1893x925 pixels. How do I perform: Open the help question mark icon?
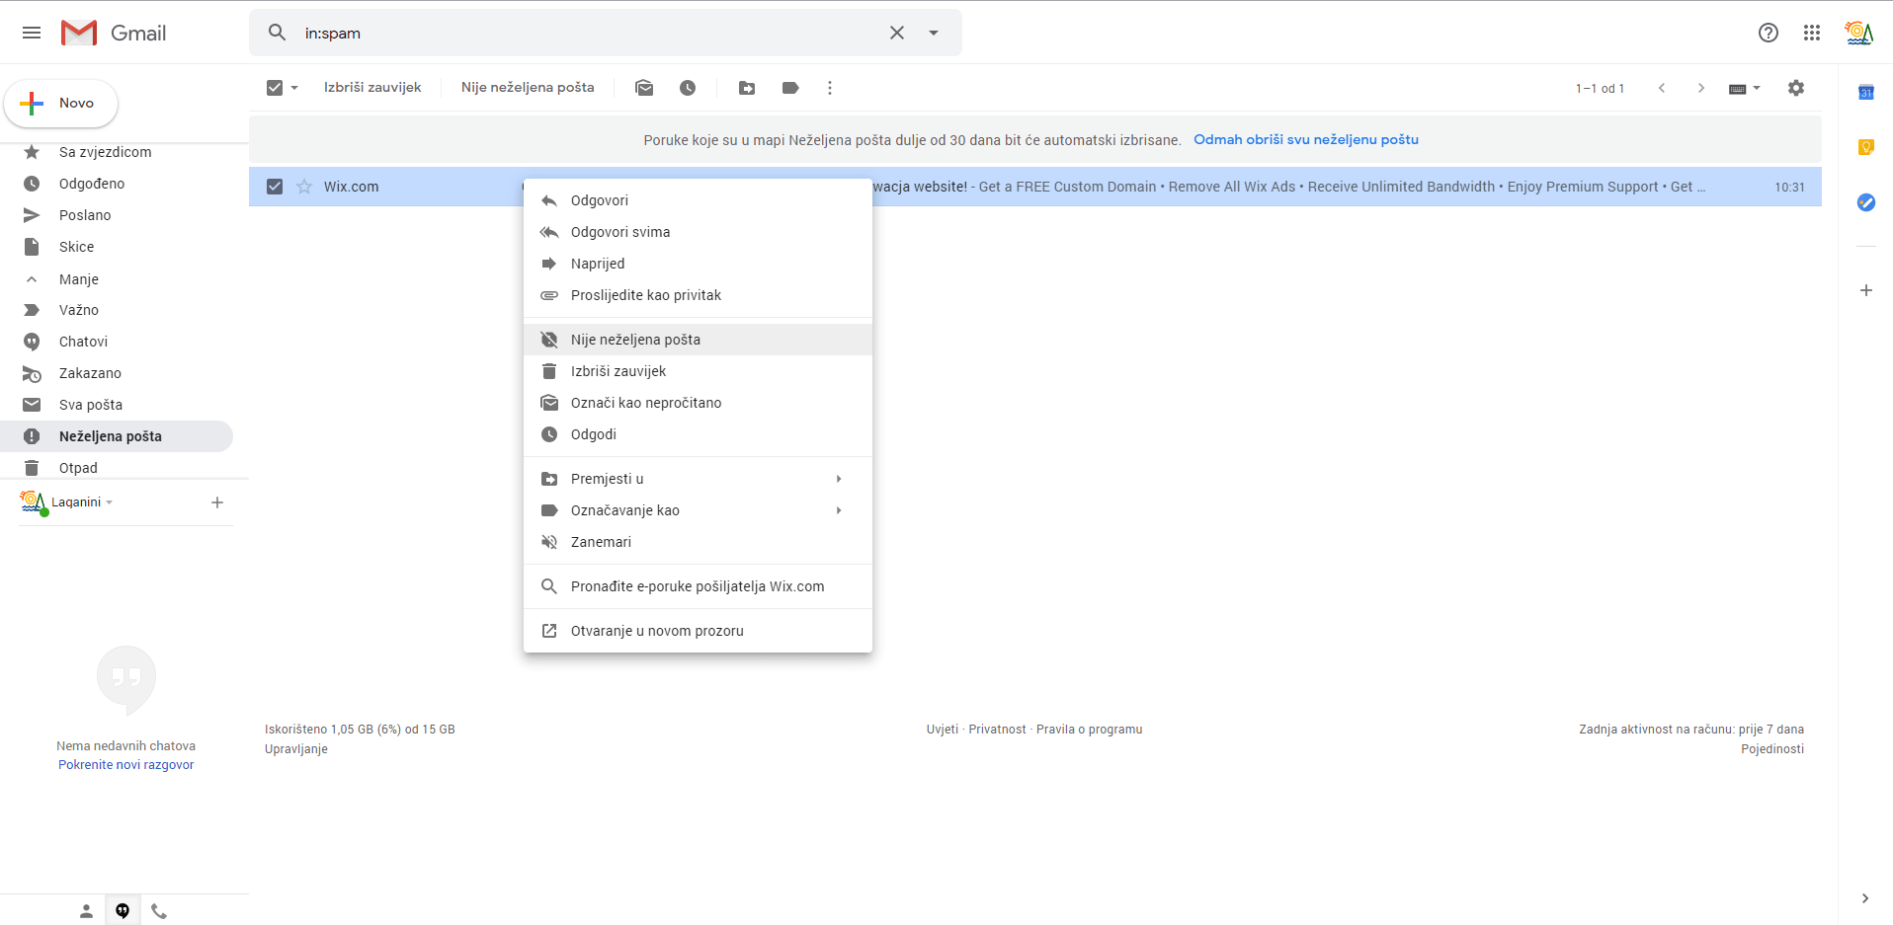(x=1768, y=33)
